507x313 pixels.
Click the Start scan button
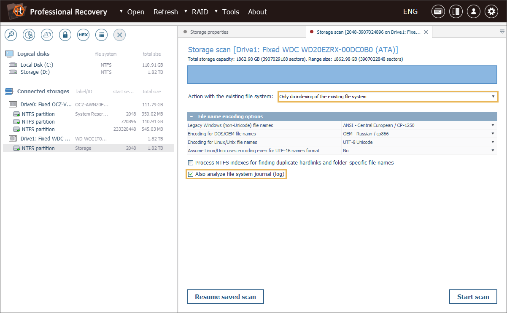[473, 297]
